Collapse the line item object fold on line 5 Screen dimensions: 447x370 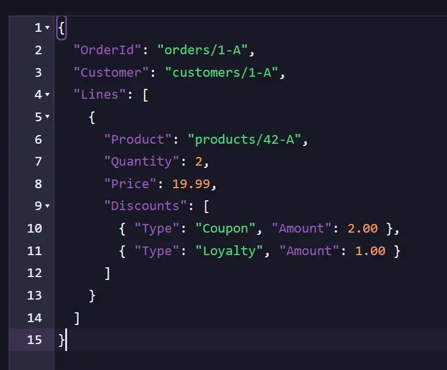pyautogui.click(x=47, y=117)
